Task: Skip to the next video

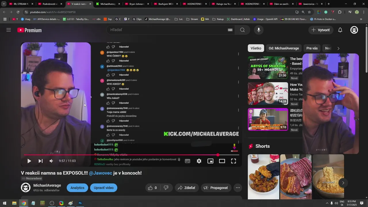Action: [x=41, y=161]
